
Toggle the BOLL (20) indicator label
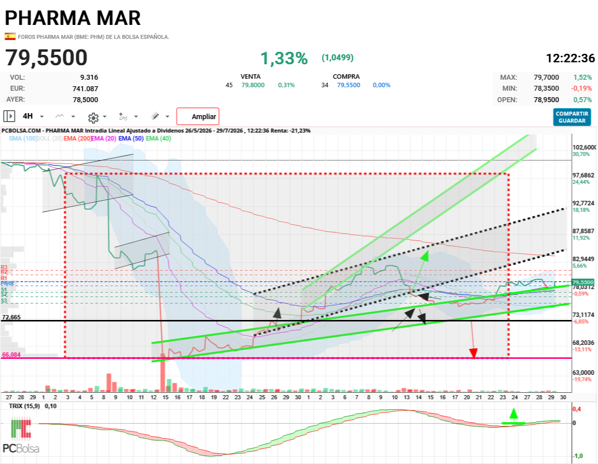tap(49, 139)
